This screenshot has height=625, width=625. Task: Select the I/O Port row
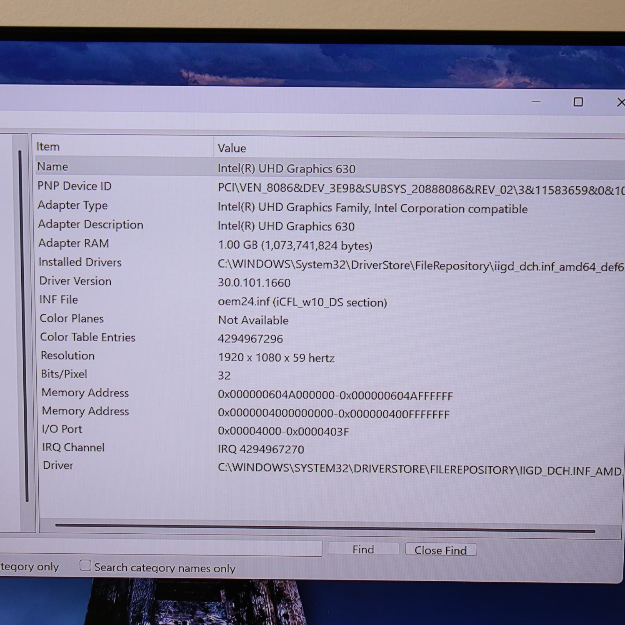coord(62,429)
